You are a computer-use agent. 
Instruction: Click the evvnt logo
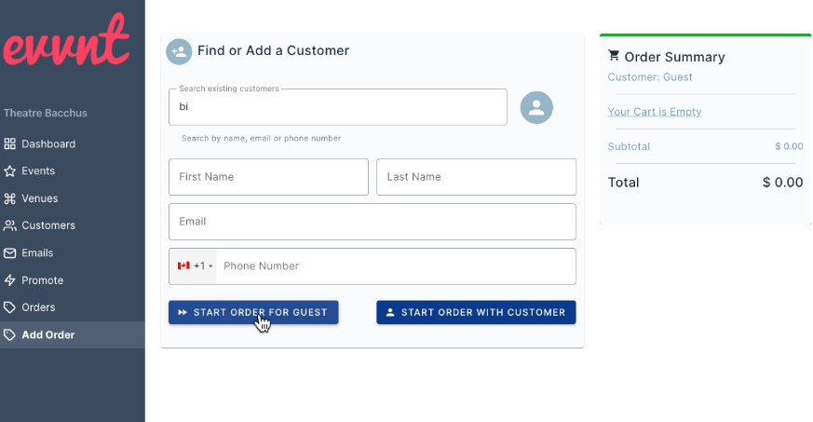point(66,40)
